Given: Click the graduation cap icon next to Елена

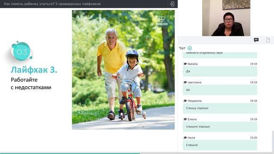Looking at the screenshot, I should click(185, 119).
